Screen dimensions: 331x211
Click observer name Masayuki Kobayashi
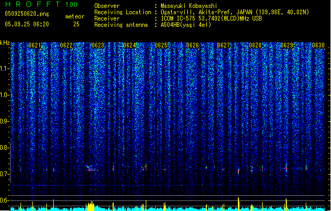(189, 6)
